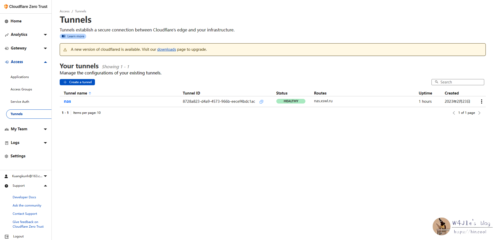
Task: Open the Gateway section
Action: (x=19, y=48)
